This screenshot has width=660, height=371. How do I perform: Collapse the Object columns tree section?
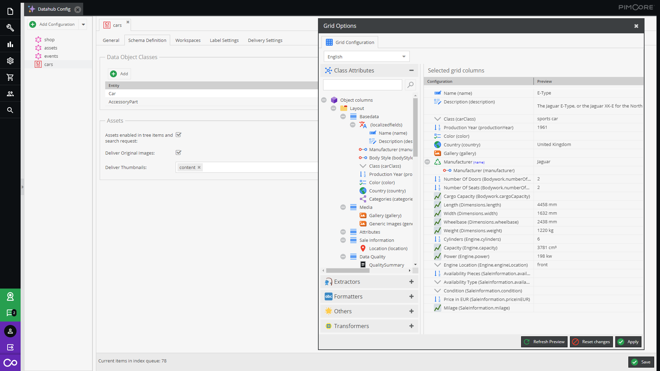324,100
